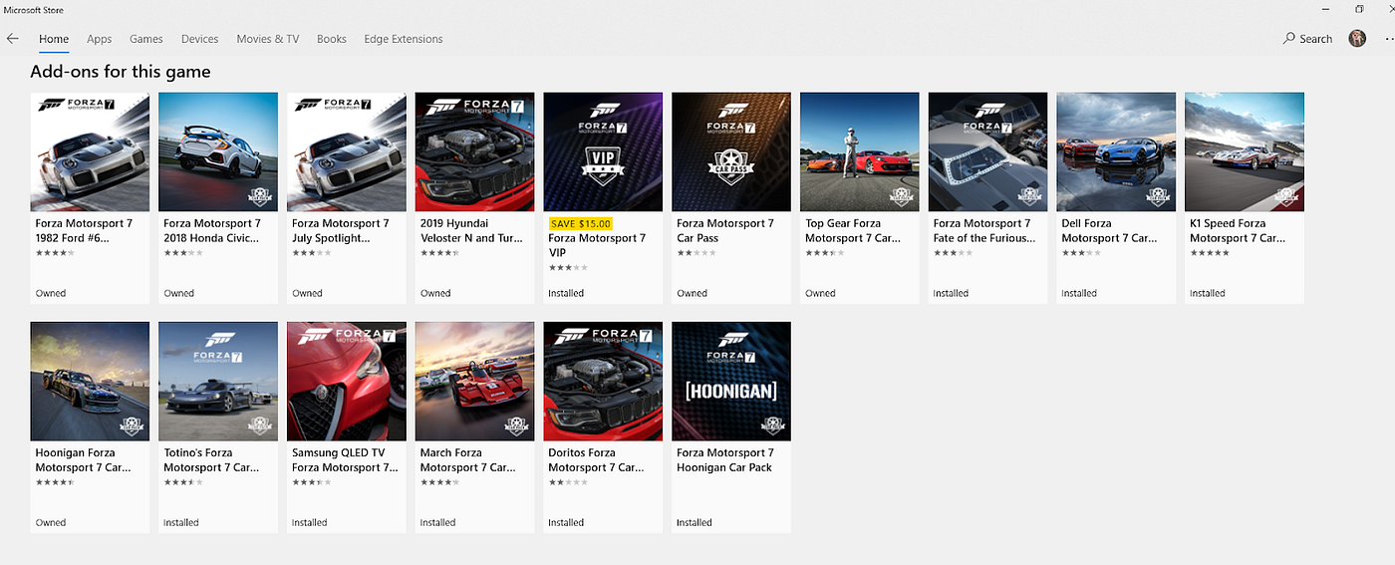The image size is (1395, 565).
Task: Click the star rating of Doritos pack
Action: [x=568, y=482]
